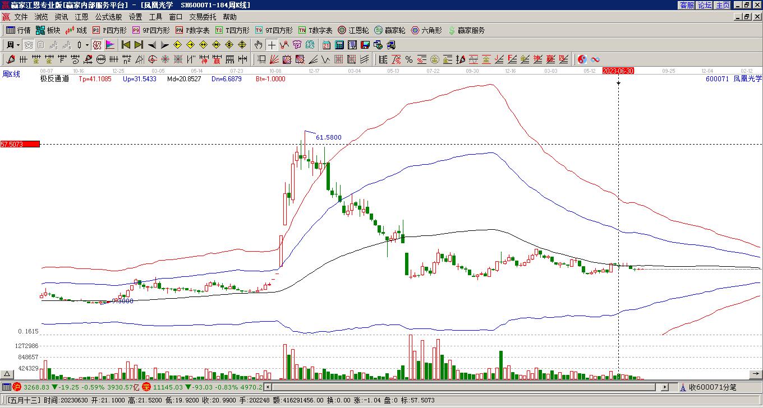Image resolution: width=763 pixels, height=408 pixels.
Task: Toggle the 权 rights adjustment icon
Action: pyautogui.click(x=97, y=45)
